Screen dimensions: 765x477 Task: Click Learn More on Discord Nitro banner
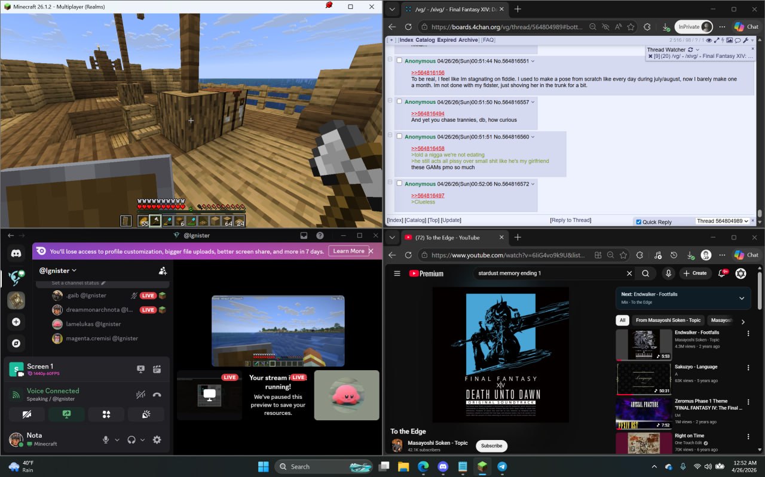click(x=348, y=251)
